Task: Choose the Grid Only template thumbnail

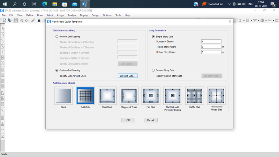Action: (85, 96)
